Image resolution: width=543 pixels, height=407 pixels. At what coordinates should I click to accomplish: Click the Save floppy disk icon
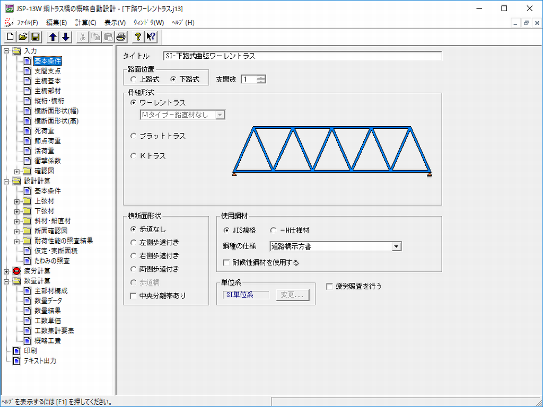coord(35,37)
